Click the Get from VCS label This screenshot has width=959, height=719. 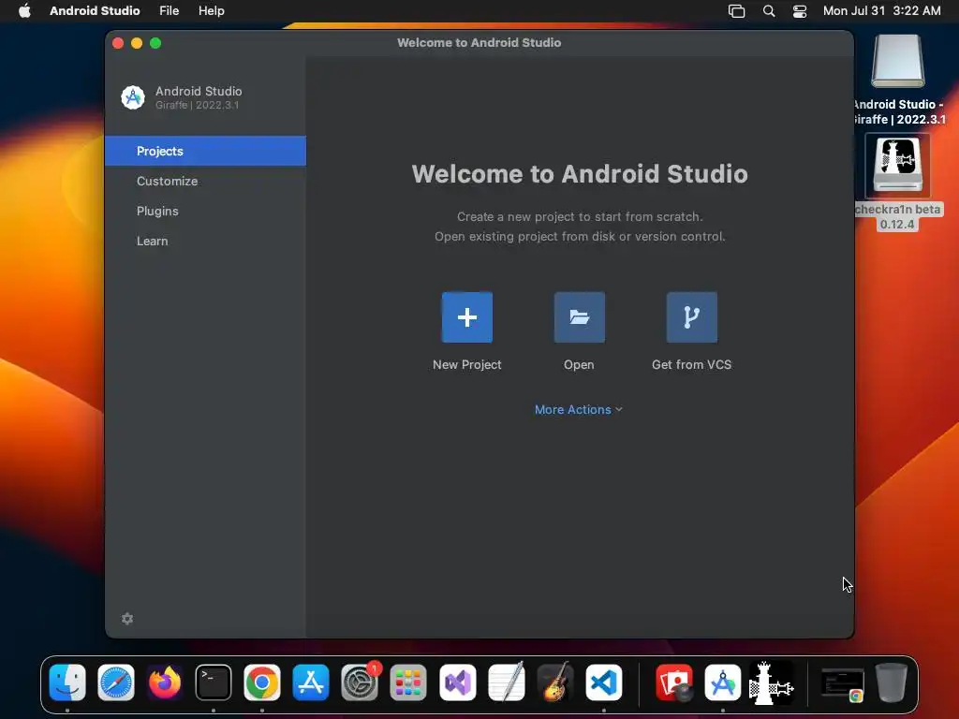point(692,365)
